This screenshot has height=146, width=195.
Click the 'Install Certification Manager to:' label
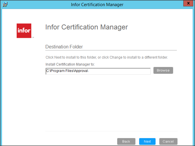[70, 64]
